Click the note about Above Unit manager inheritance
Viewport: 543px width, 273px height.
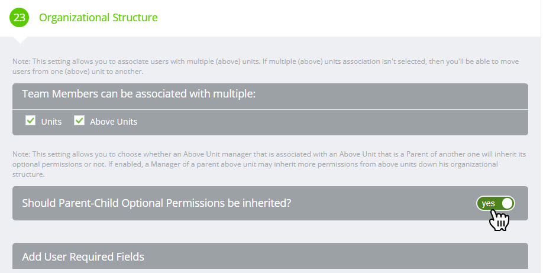pos(269,164)
